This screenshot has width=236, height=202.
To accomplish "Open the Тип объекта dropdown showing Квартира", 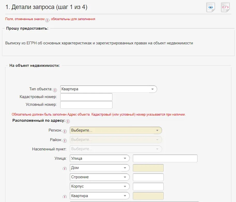I will (109, 89).
